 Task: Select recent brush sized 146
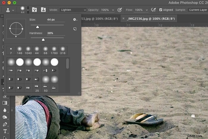pos(20,51)
